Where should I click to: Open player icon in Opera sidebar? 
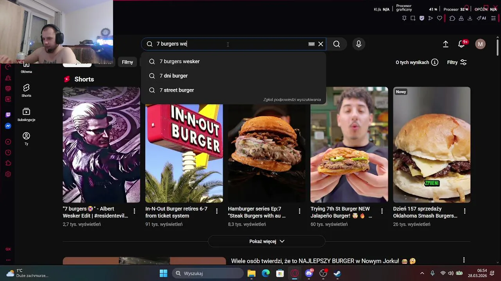tap(8, 142)
